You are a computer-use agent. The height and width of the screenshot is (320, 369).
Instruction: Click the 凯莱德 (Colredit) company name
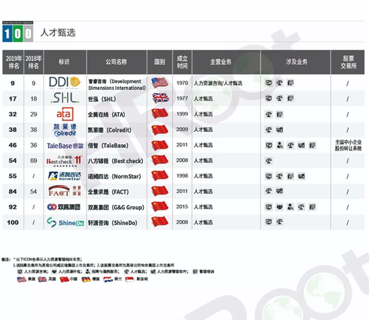pyautogui.click(x=109, y=130)
